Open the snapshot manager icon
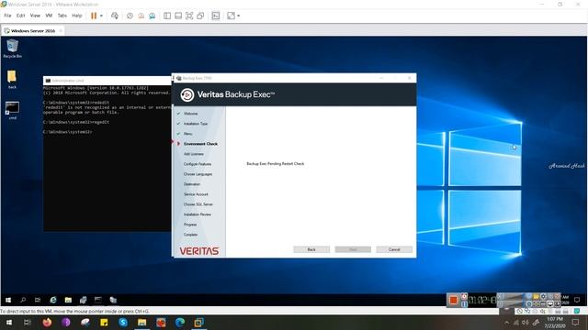The image size is (588, 330). [x=153, y=16]
